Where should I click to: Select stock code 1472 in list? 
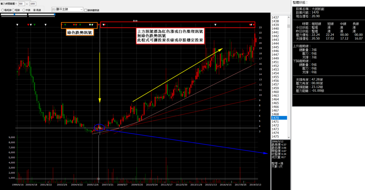coord(279,126)
